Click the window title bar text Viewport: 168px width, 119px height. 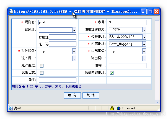(x=76, y=11)
